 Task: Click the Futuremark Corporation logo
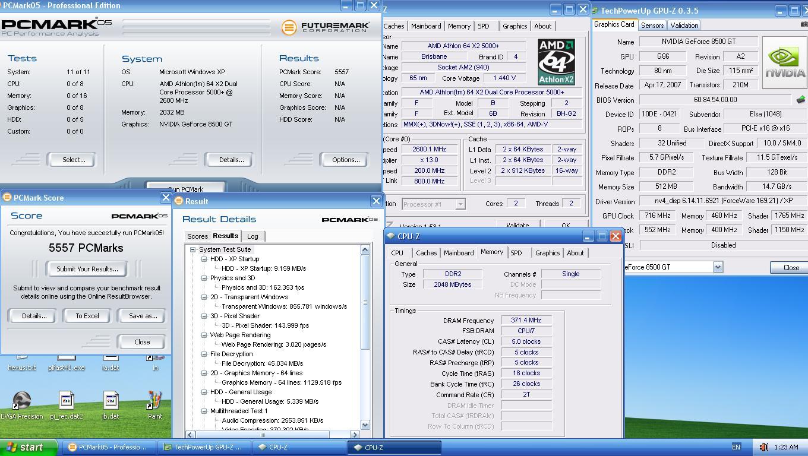[x=325, y=27]
